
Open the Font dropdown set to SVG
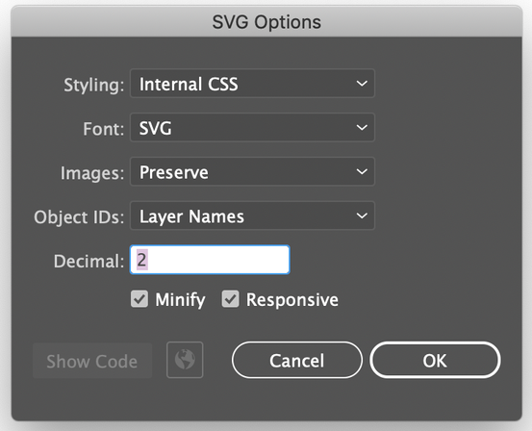pyautogui.click(x=252, y=128)
